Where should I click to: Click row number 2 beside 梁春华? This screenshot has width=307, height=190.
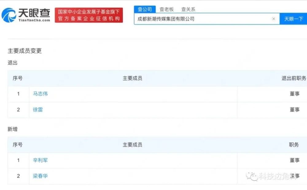18,176
